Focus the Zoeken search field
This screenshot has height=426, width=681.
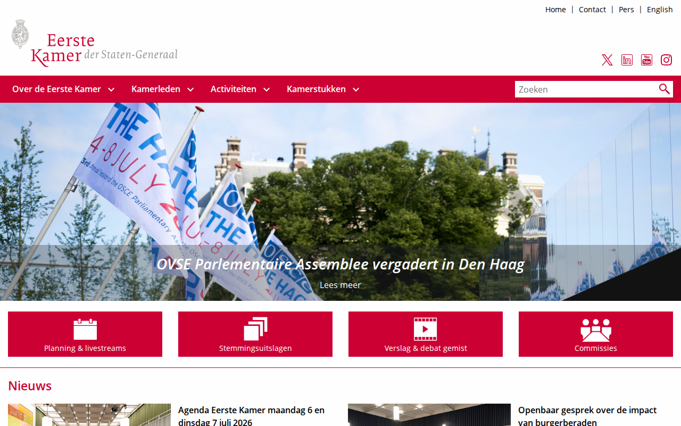click(586, 89)
